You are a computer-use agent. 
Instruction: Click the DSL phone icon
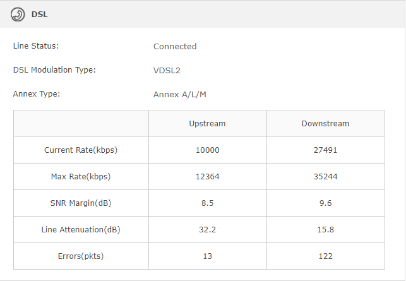[x=18, y=14]
